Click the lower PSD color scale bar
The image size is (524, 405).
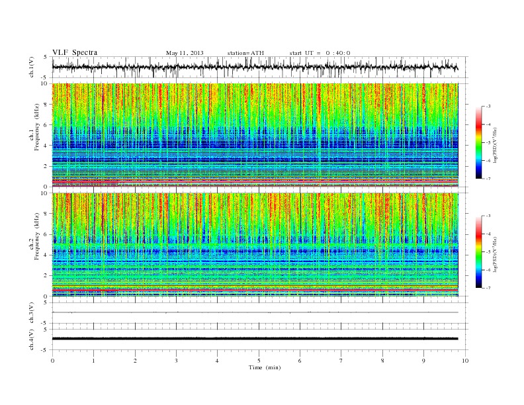[x=479, y=252]
